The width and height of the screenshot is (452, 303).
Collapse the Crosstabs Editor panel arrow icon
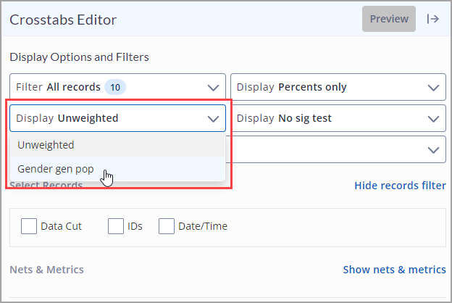[432, 19]
